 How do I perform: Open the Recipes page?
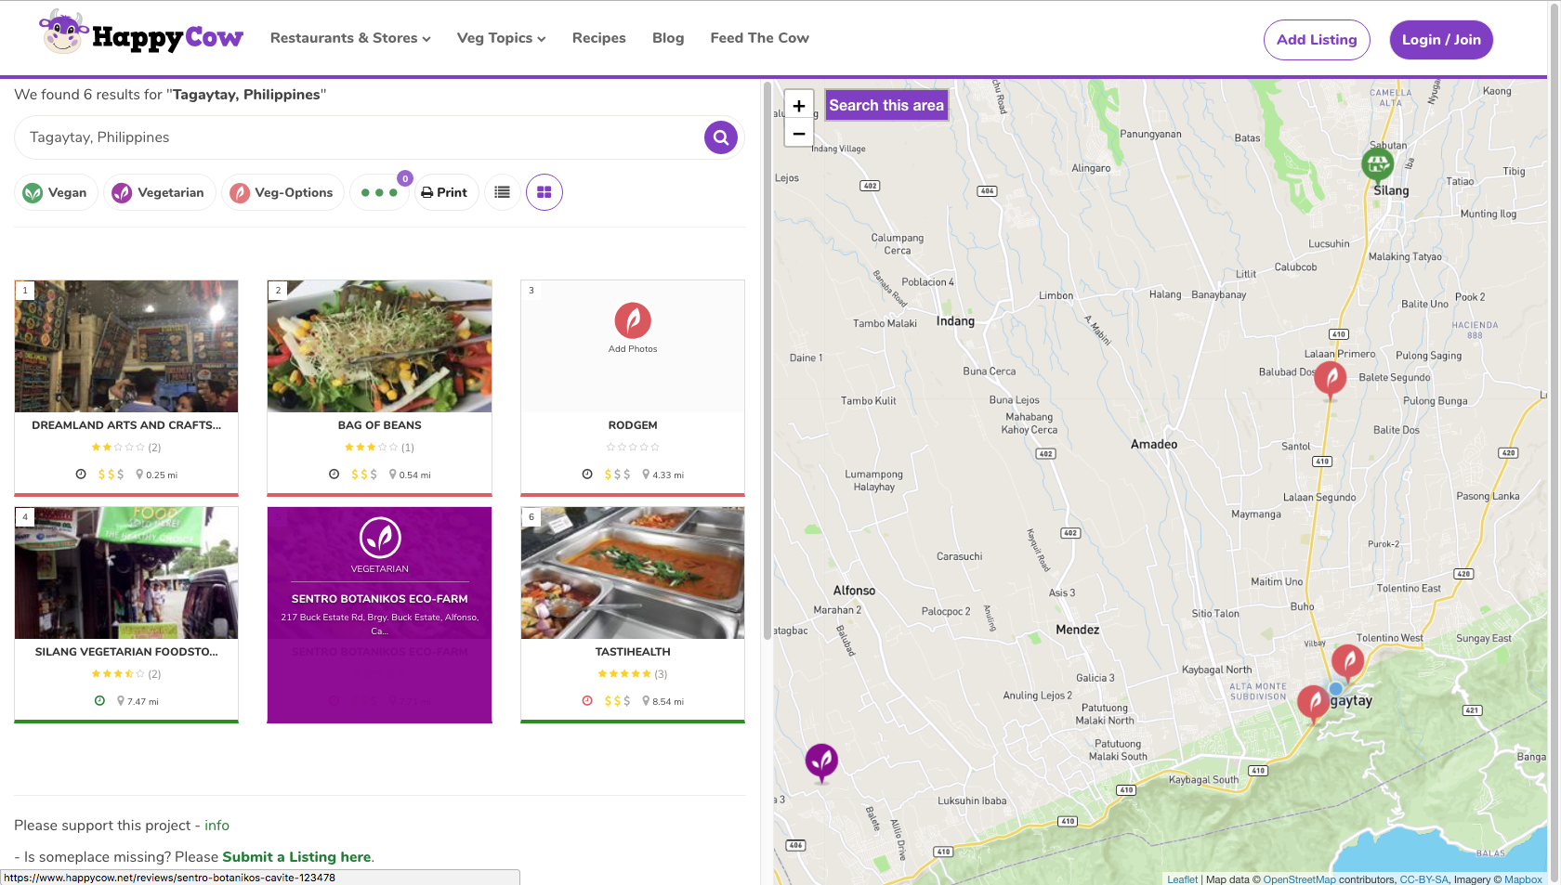pyautogui.click(x=599, y=38)
